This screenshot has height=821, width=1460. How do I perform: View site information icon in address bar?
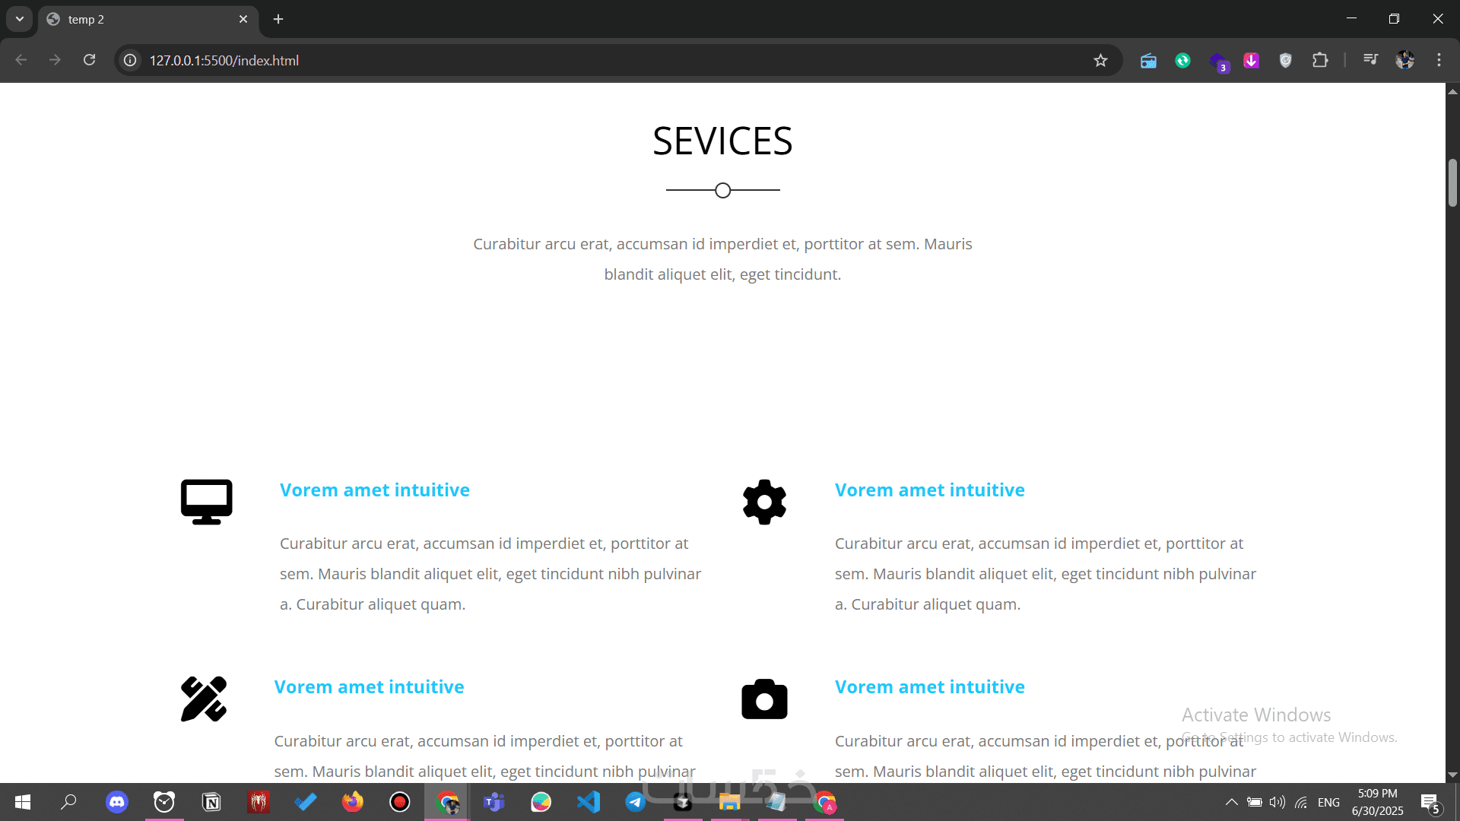coord(131,60)
